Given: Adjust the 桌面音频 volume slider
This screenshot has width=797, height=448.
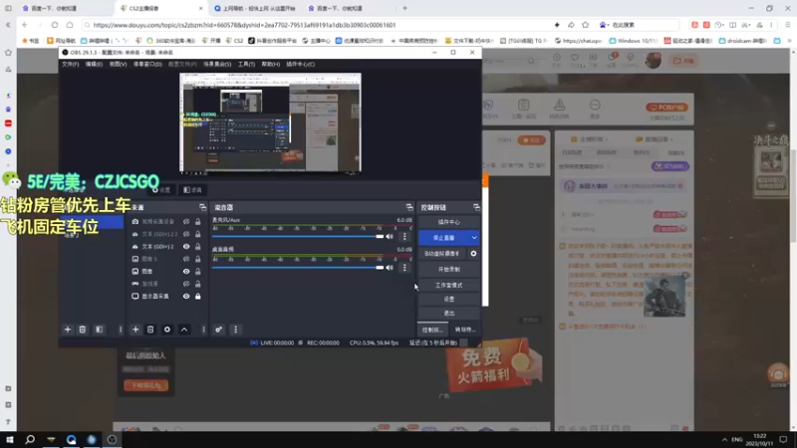Looking at the screenshot, I should [x=298, y=268].
